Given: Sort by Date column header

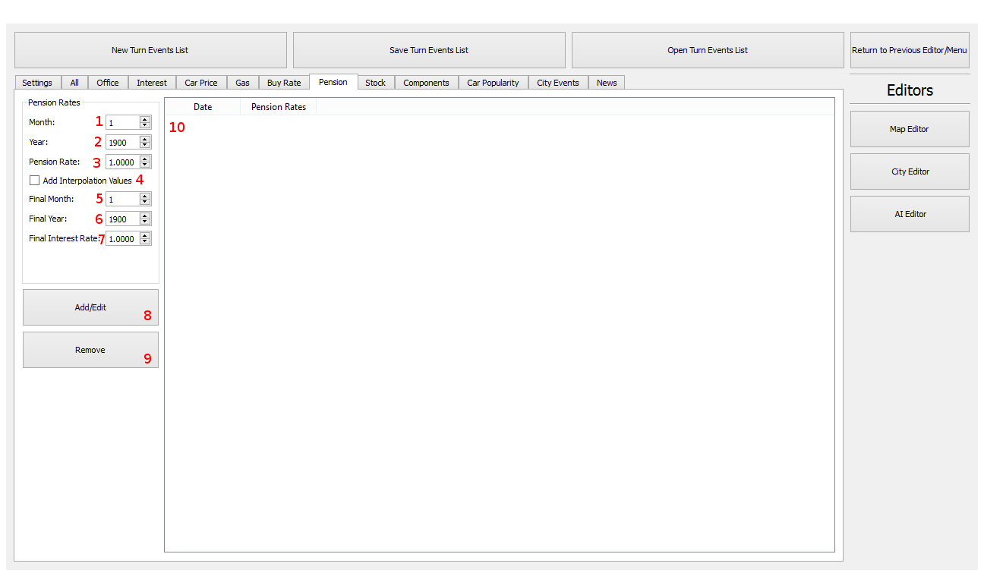Looking at the screenshot, I should (x=203, y=107).
